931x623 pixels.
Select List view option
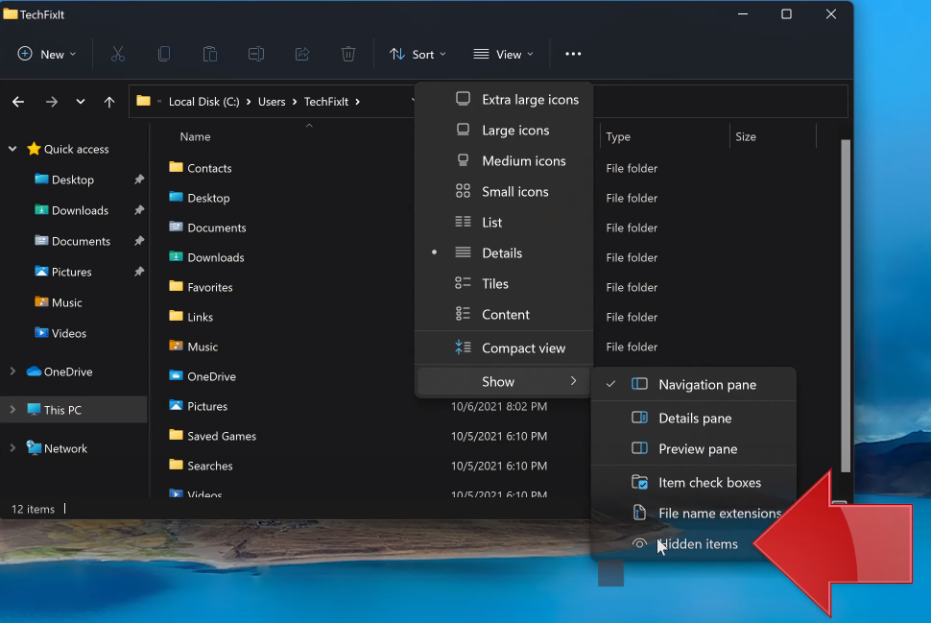pyautogui.click(x=504, y=222)
